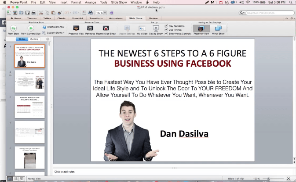Open the Review ribbon tab
Image resolution: width=296 pixels, height=182 pixels.
click(153, 18)
